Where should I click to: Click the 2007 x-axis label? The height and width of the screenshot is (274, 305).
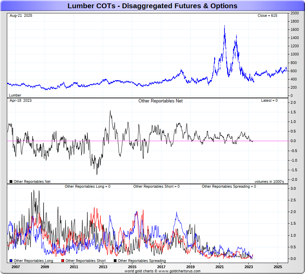(x=15, y=267)
